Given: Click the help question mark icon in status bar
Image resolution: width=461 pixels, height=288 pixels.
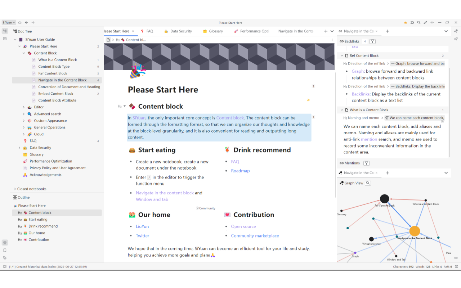Looking at the screenshot, I should point(457,267).
